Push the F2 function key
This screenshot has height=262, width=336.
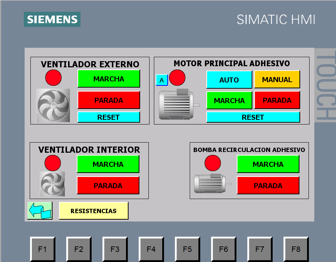79,249
